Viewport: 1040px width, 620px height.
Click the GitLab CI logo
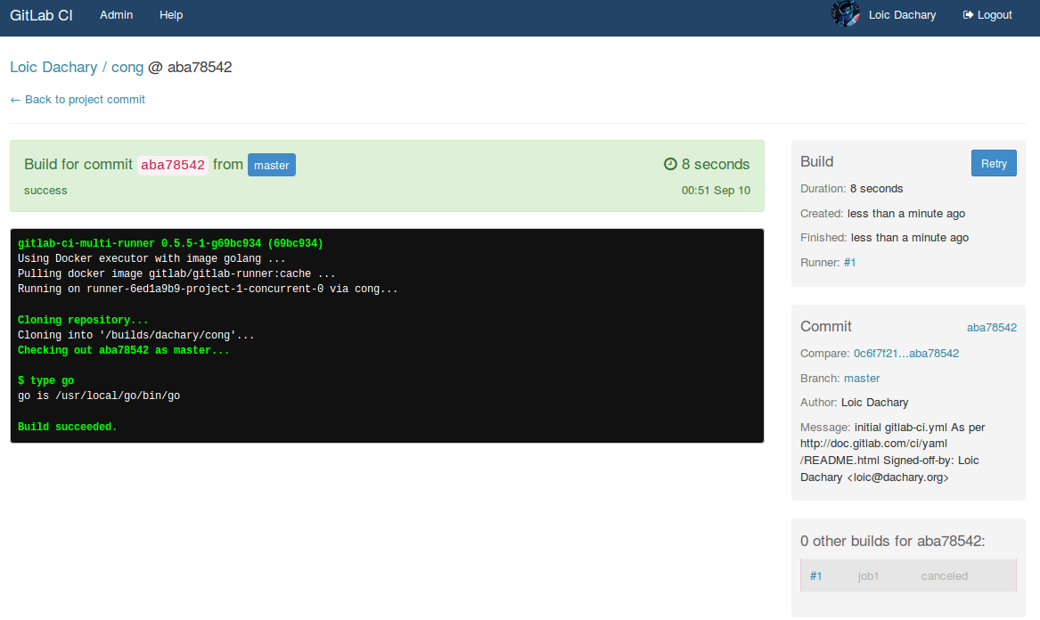coord(41,15)
